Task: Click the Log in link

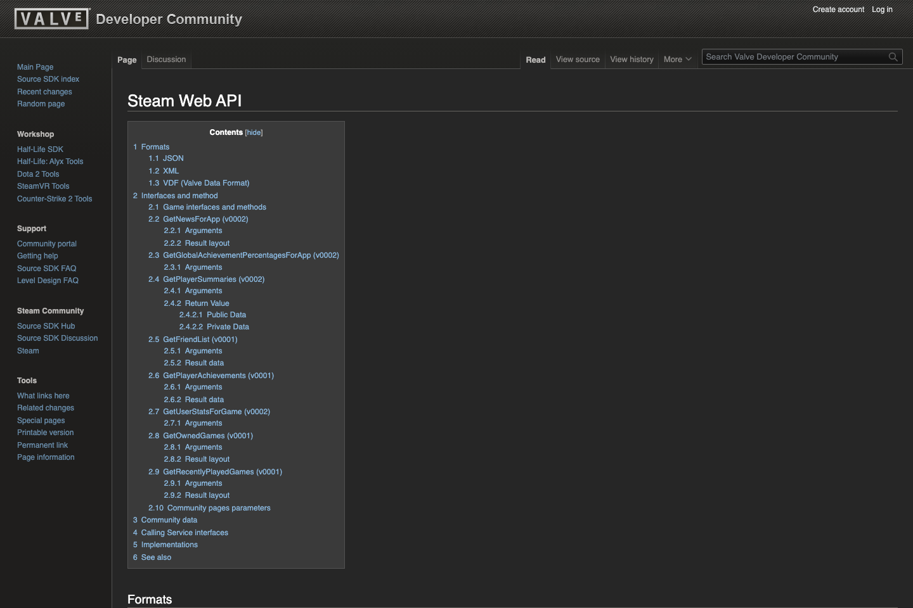Action: click(882, 9)
